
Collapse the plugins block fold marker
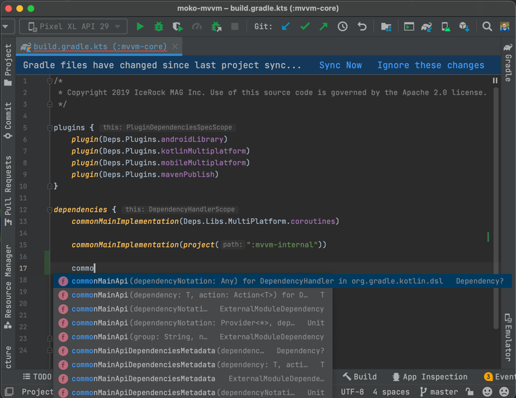tap(50, 128)
